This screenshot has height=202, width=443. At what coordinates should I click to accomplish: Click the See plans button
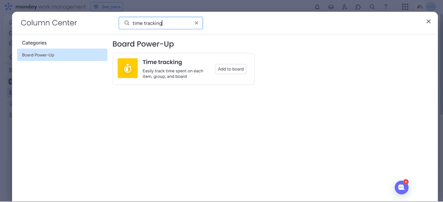point(107,7)
